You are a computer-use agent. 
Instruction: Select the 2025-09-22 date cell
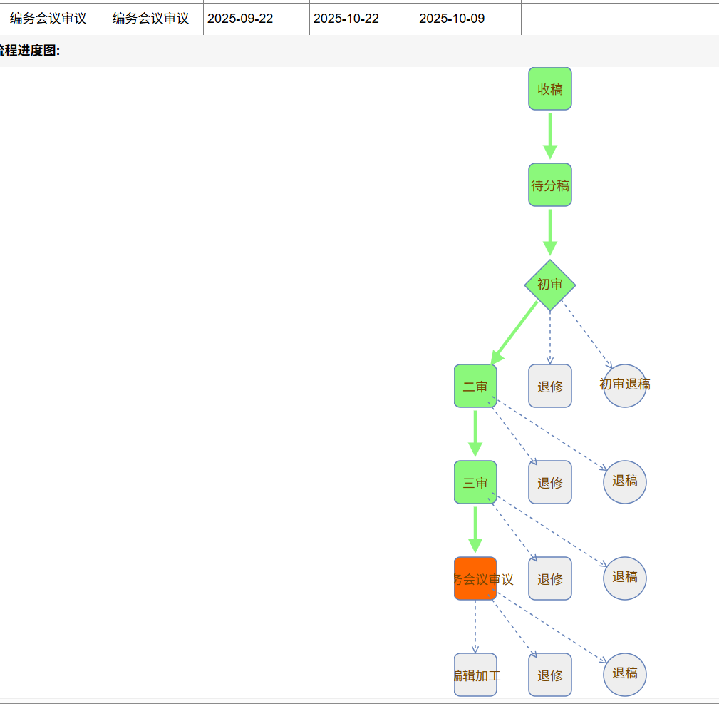tap(240, 19)
